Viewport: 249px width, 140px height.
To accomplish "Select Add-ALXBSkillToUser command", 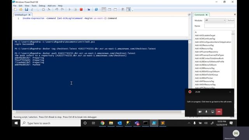I will (204, 78).
